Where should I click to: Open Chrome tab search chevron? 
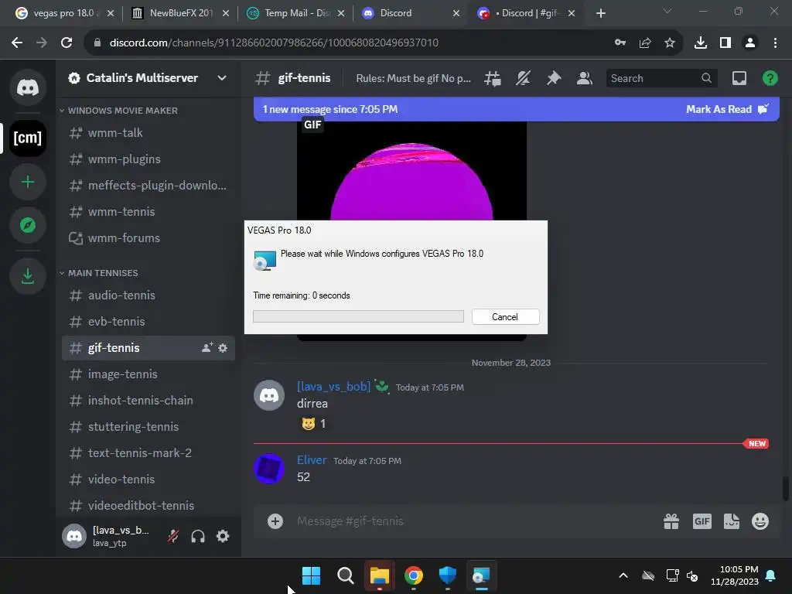(x=667, y=11)
